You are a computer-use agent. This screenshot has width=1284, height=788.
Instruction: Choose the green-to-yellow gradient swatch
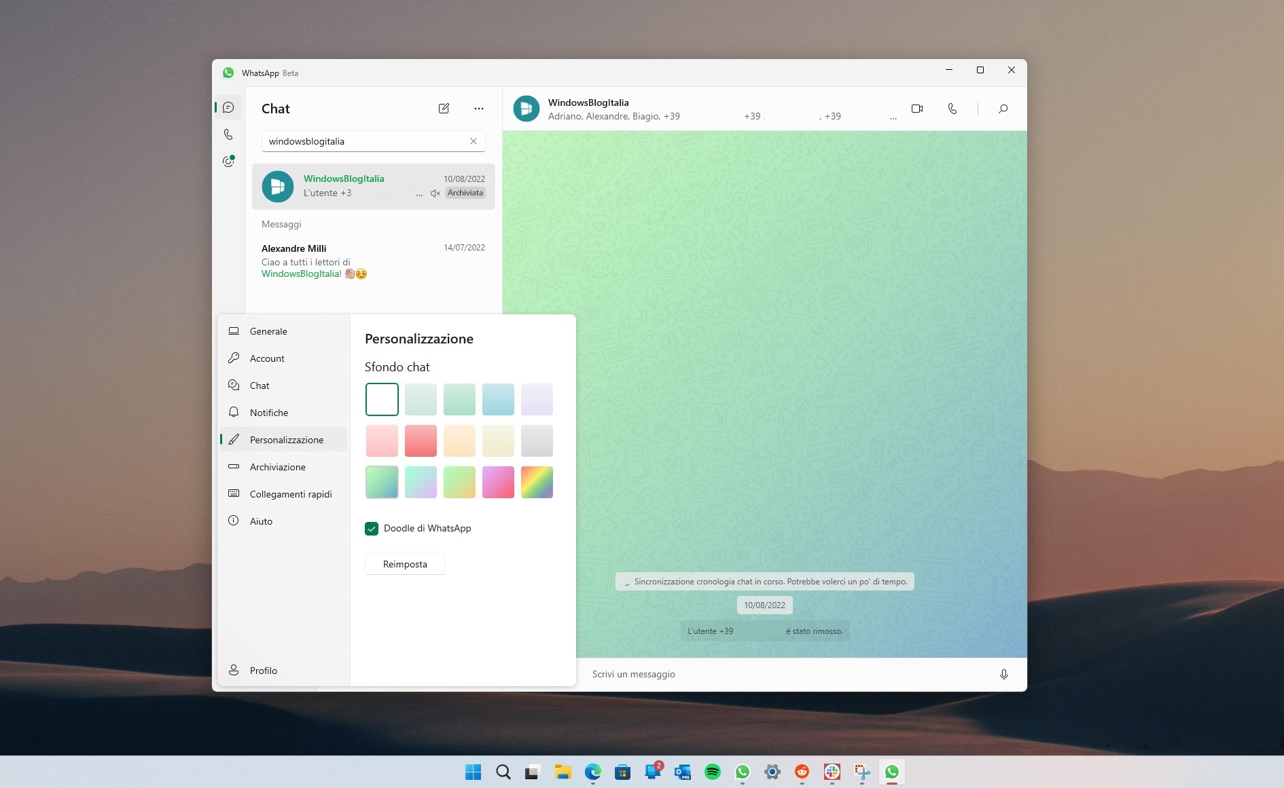pyautogui.click(x=459, y=482)
